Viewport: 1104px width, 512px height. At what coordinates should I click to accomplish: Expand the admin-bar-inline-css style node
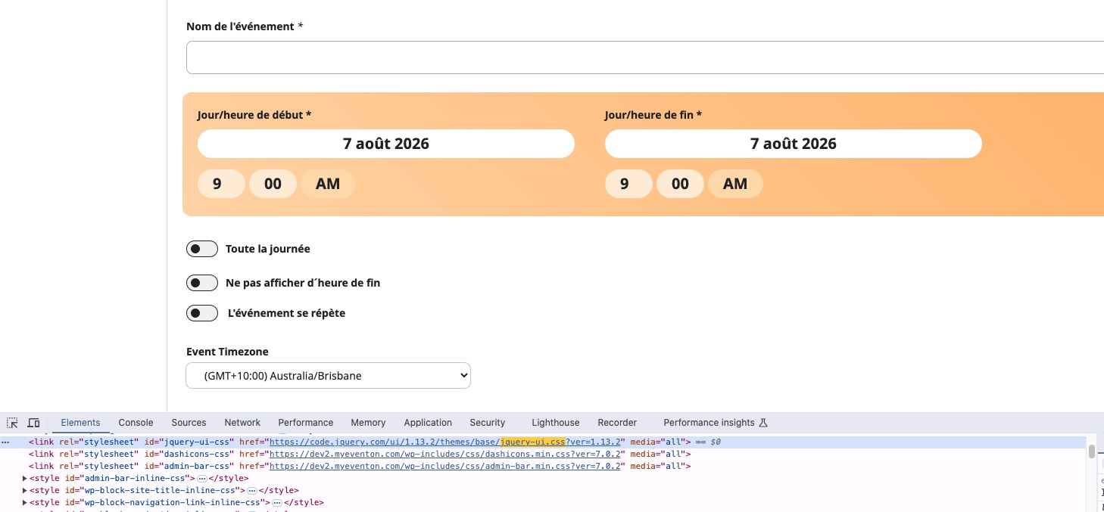pos(25,478)
